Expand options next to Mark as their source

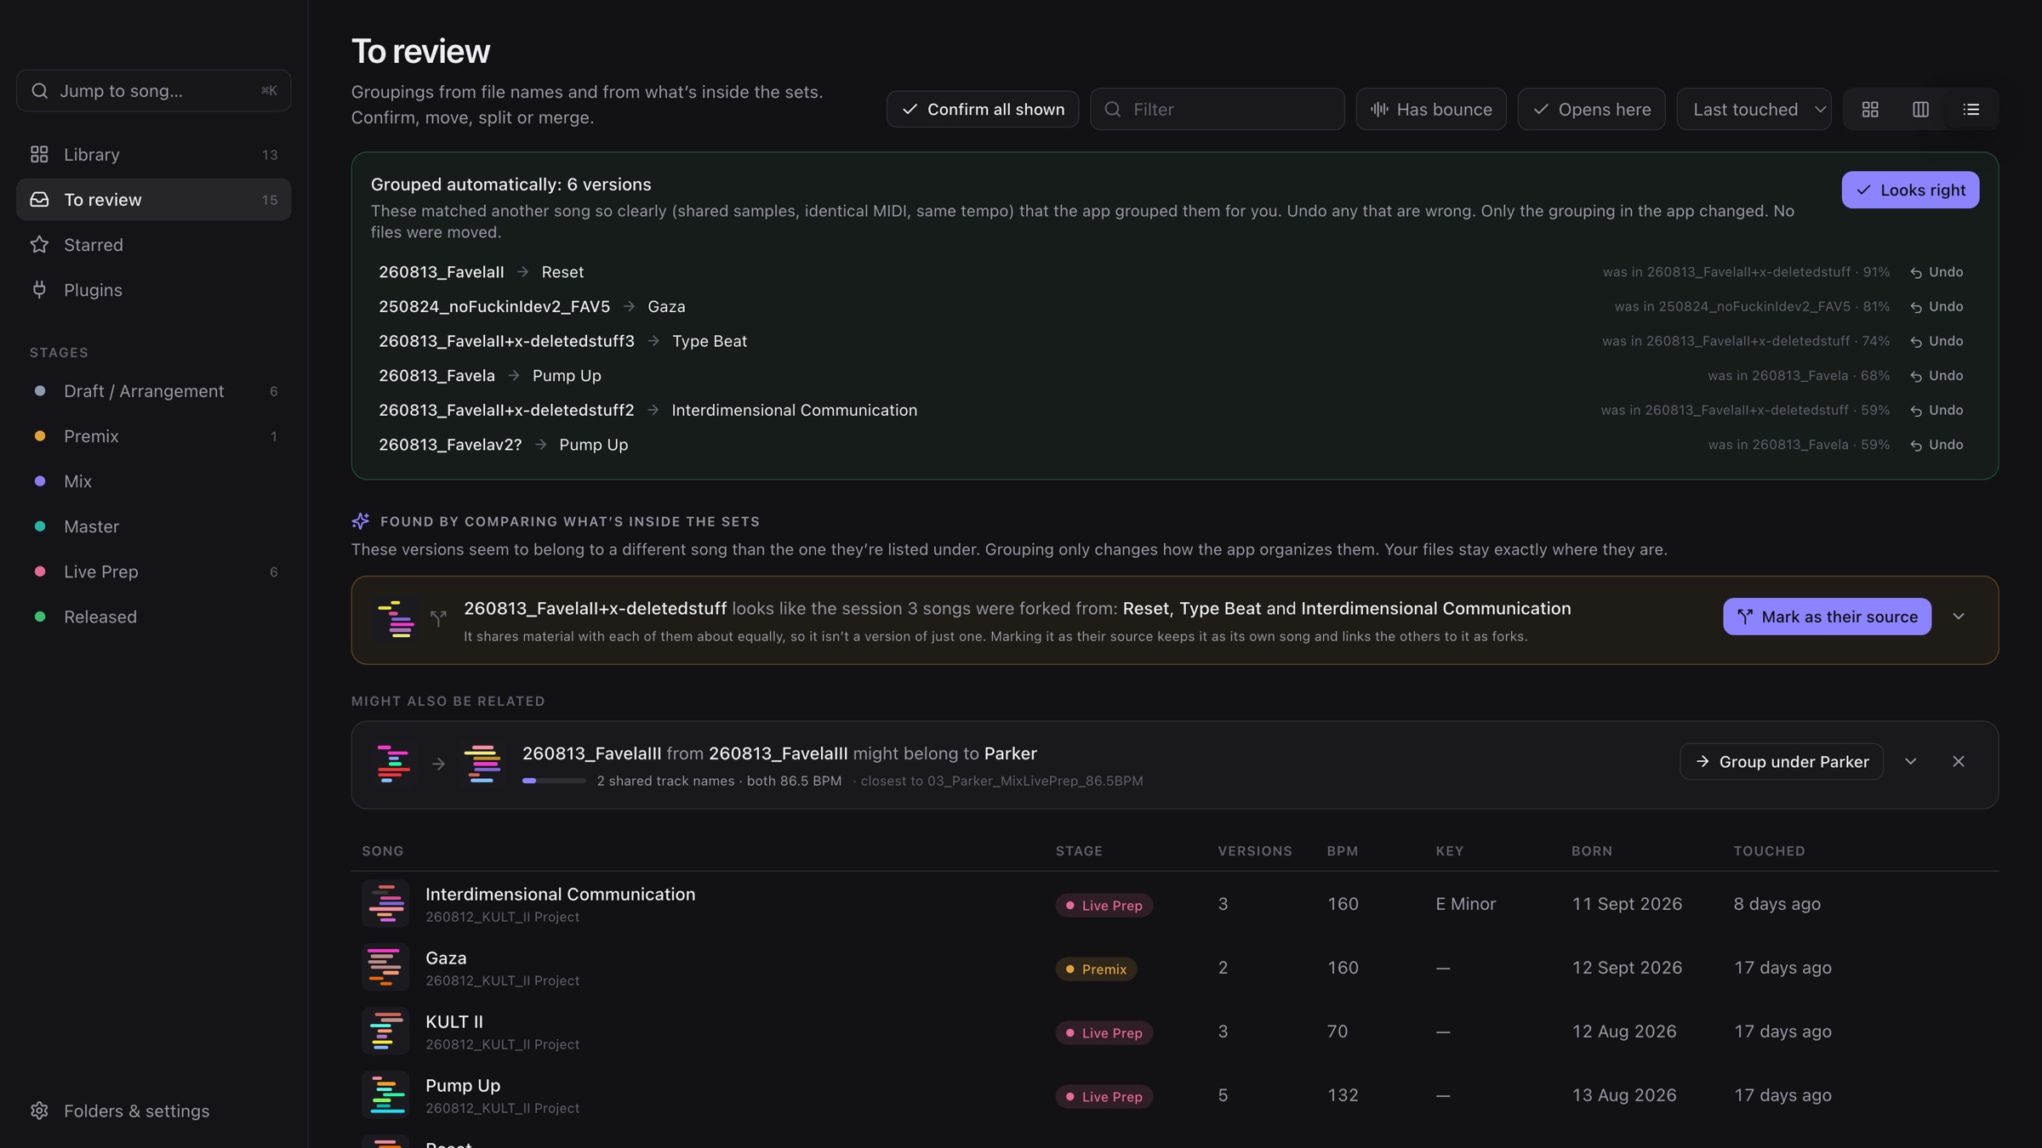(1959, 617)
